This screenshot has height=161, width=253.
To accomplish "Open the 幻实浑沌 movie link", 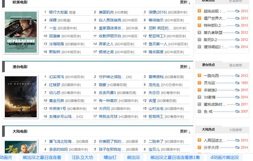I will tap(57, 77).
